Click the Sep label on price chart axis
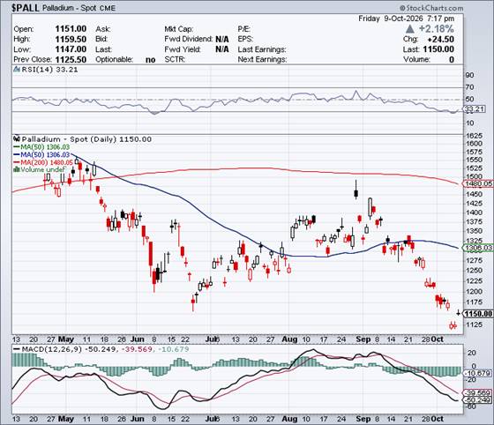The height and width of the screenshot is (425, 494). [363, 339]
